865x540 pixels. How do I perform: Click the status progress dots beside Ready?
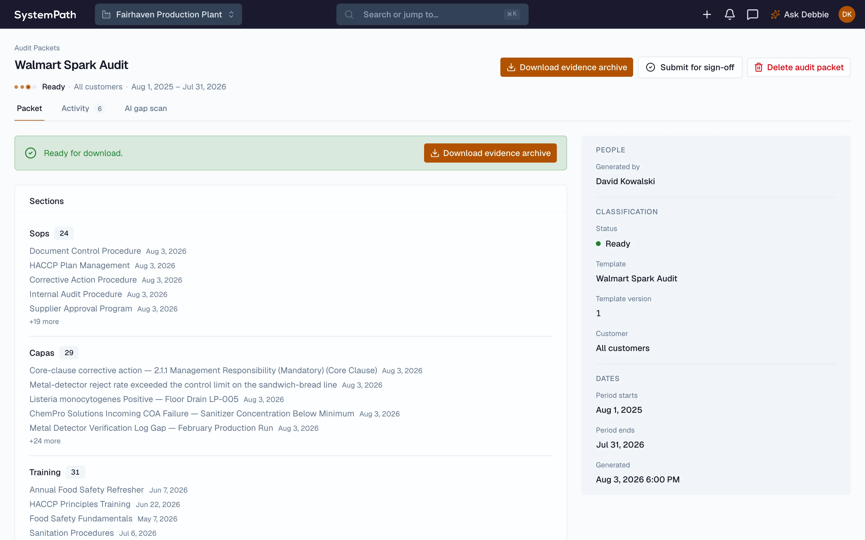pos(25,87)
